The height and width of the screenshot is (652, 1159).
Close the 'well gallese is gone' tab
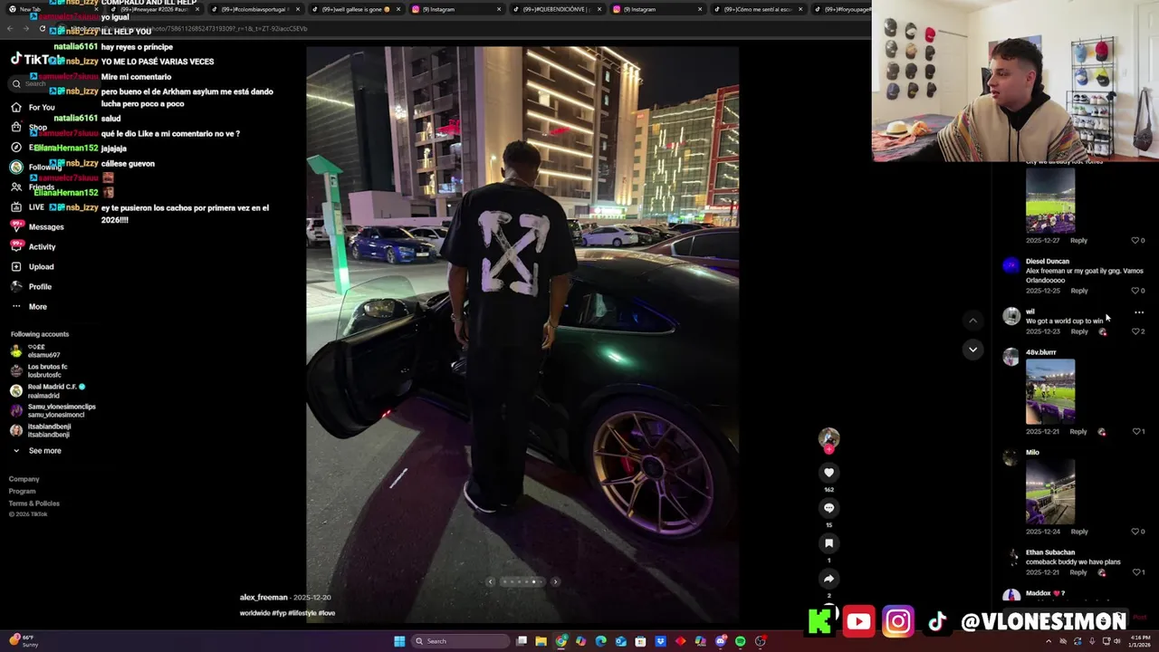pyautogui.click(x=398, y=9)
